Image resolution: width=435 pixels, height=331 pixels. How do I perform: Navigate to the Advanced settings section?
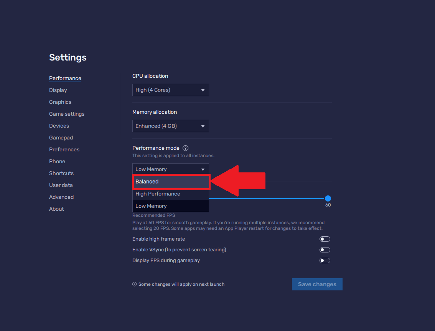(x=61, y=197)
